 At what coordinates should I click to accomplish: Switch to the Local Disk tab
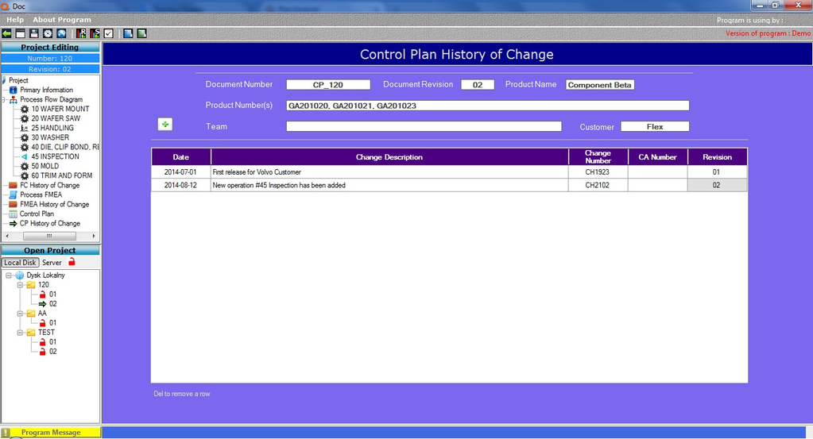click(20, 263)
